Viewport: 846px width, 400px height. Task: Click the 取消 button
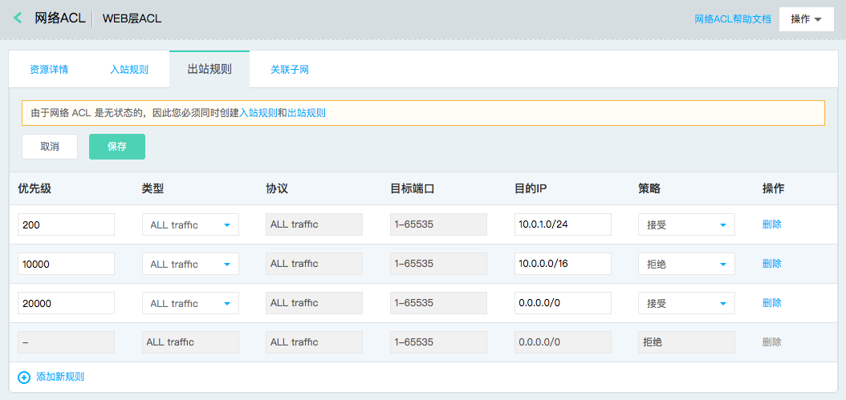[50, 147]
